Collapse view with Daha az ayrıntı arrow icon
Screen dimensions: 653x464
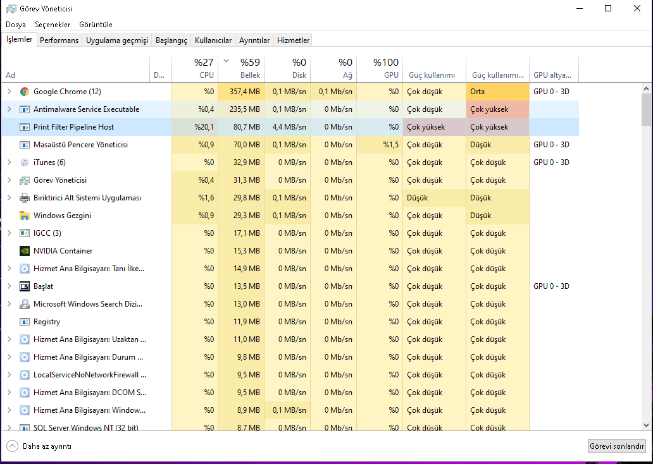point(13,446)
